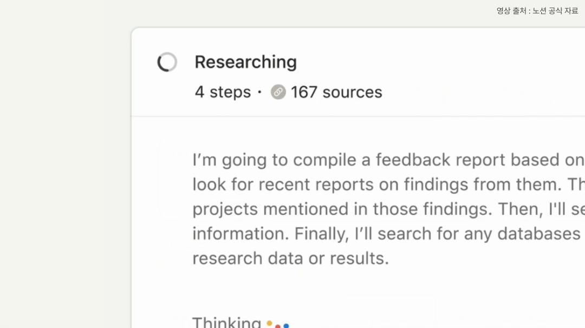Expand the 4 steps details

pos(223,93)
